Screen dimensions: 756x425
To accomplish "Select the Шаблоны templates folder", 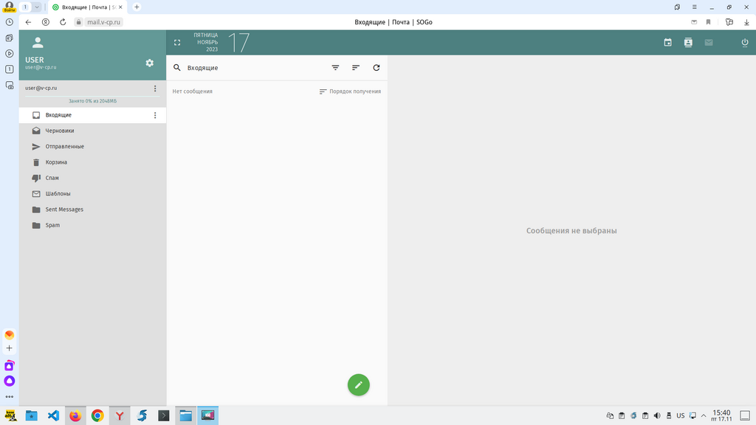I will 58,193.
